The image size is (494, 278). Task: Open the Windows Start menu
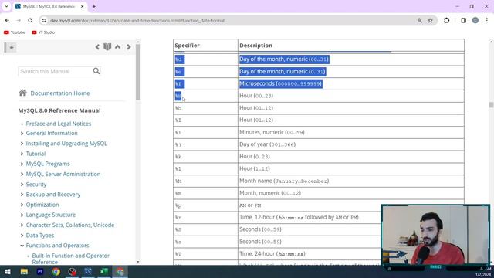click(8, 271)
